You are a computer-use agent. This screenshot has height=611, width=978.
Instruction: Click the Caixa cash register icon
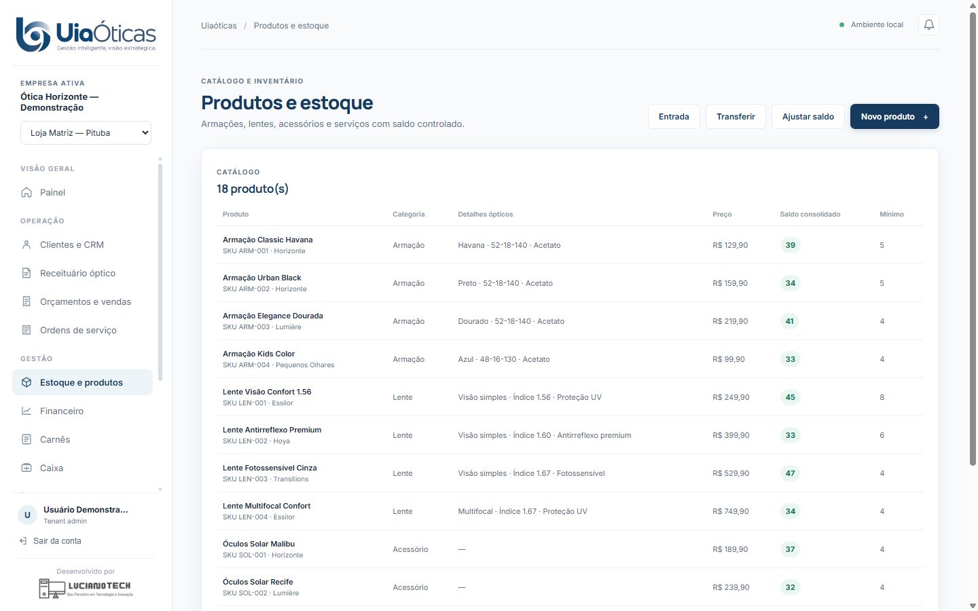pyautogui.click(x=26, y=468)
